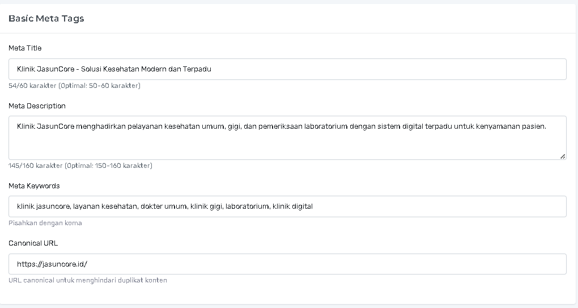578x308 pixels.
Task: Click the URL canonical duplicate content hint
Action: (88, 280)
